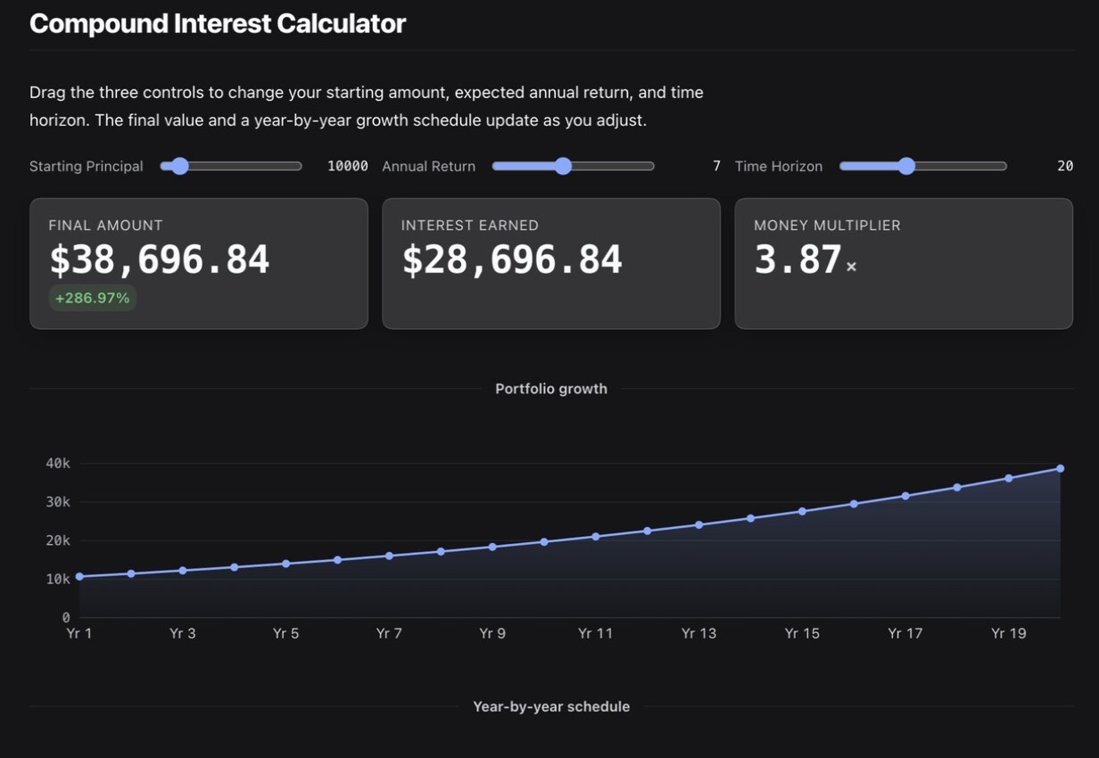This screenshot has height=758, width=1099.
Task: Click the chart data point above Yr 13
Action: 698,524
